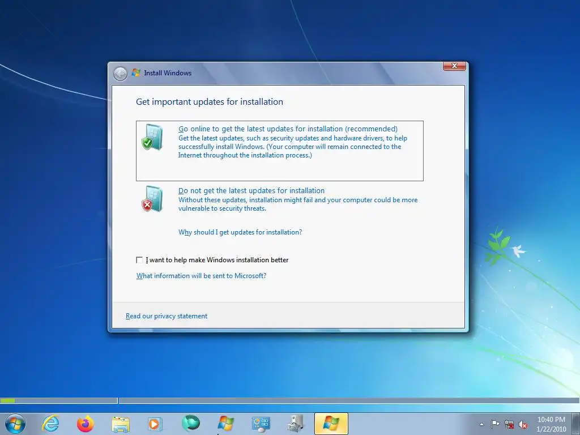Viewport: 580px width, 435px height.
Task: Click the back arrow in Install Windows
Action: 120,74
